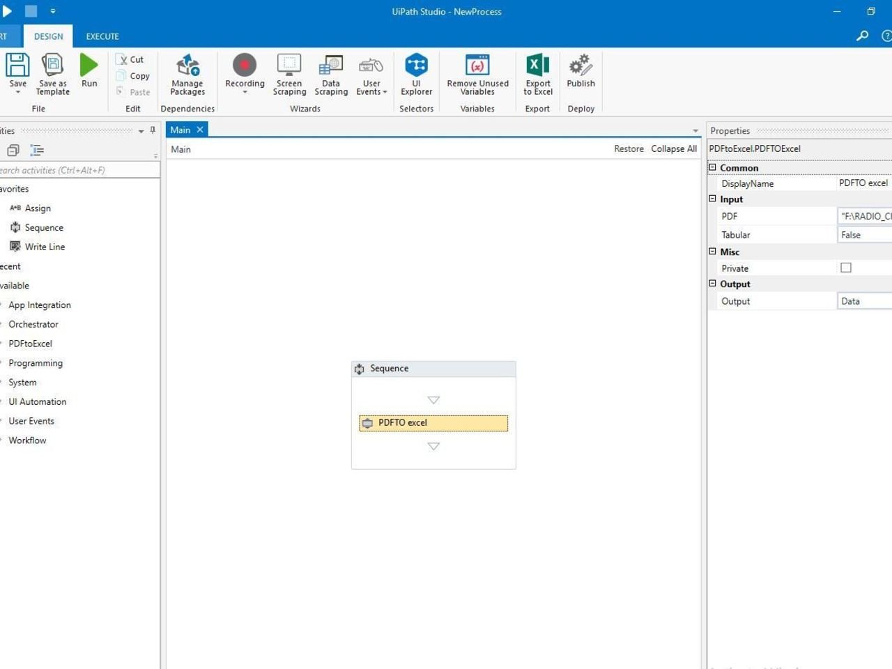Click the help question mark icon

click(x=887, y=36)
